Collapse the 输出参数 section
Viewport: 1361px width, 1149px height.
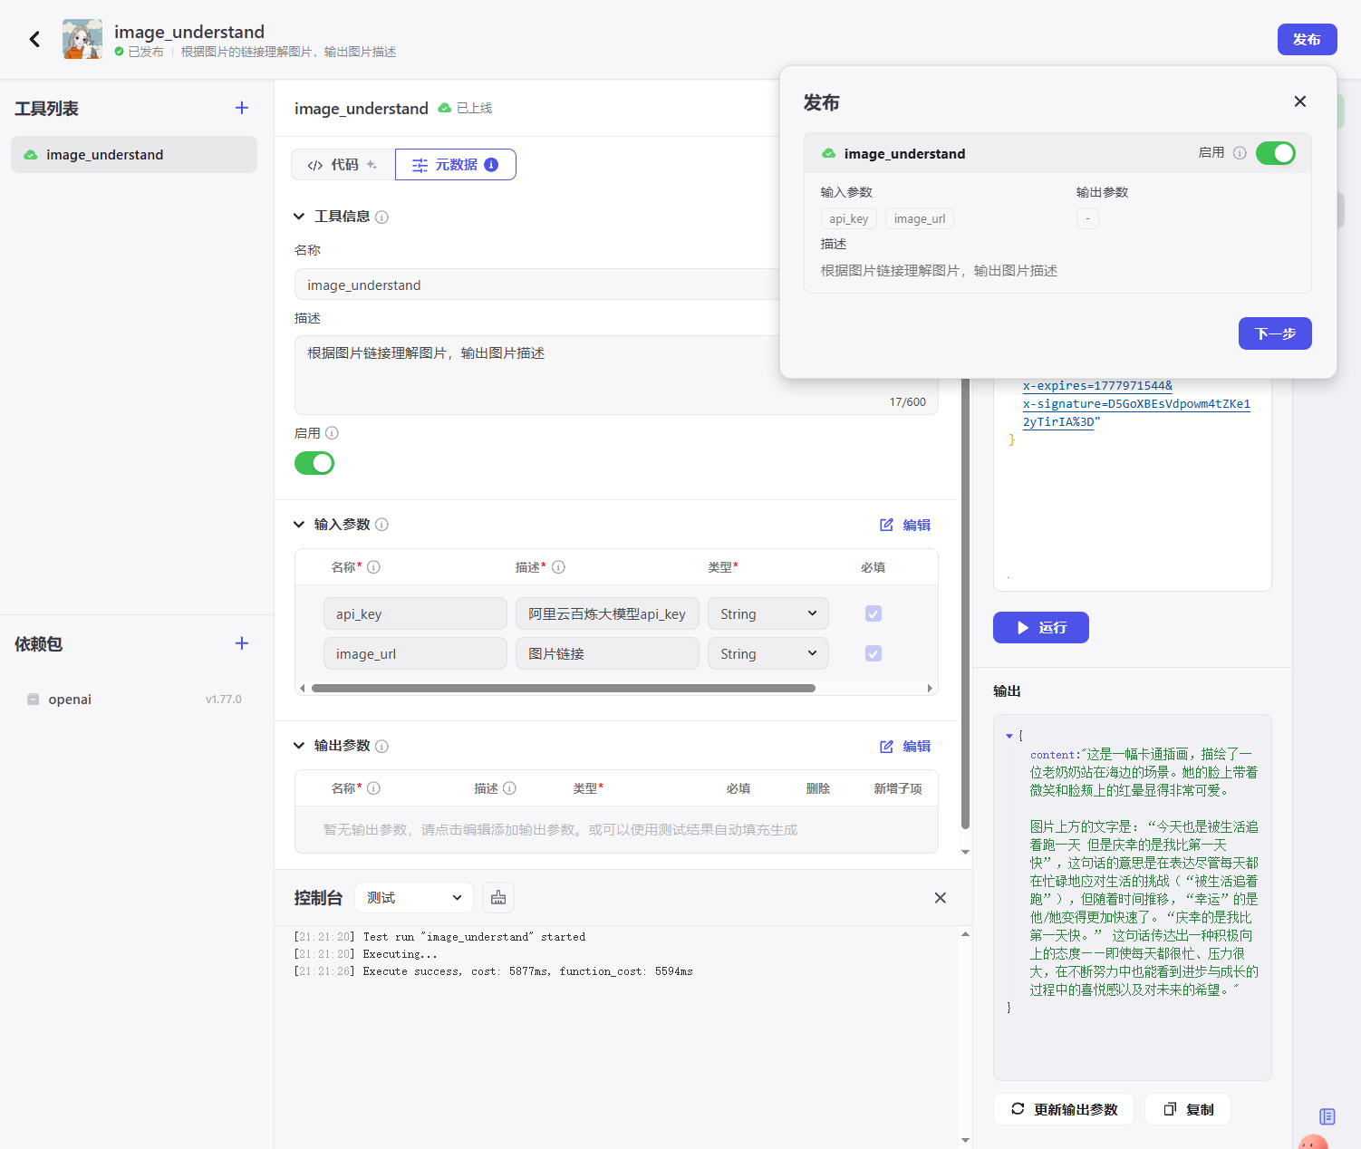[299, 746]
